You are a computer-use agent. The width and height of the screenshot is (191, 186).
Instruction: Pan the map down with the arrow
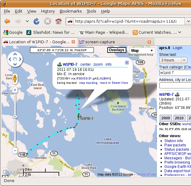tap(15, 64)
